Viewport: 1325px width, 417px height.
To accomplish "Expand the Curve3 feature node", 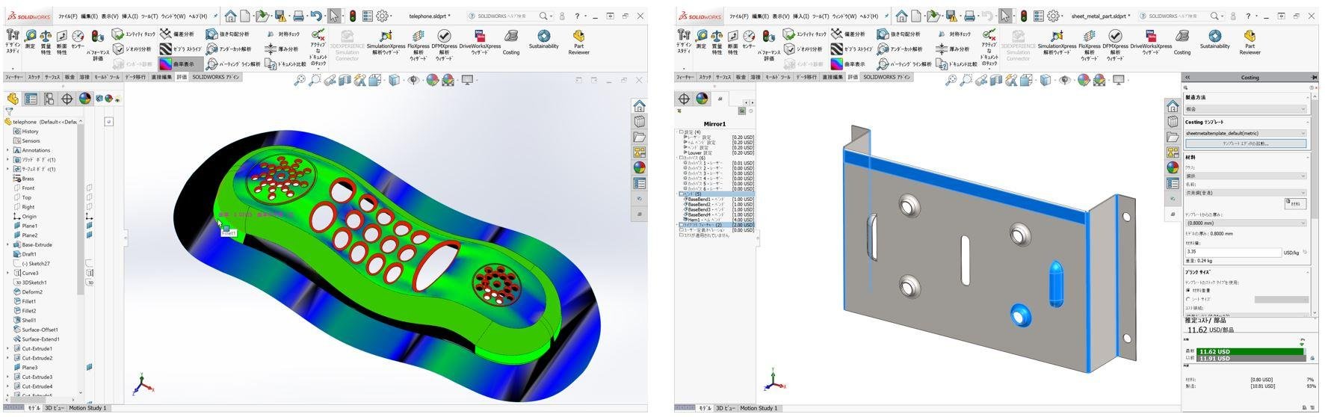I will tap(8, 273).
